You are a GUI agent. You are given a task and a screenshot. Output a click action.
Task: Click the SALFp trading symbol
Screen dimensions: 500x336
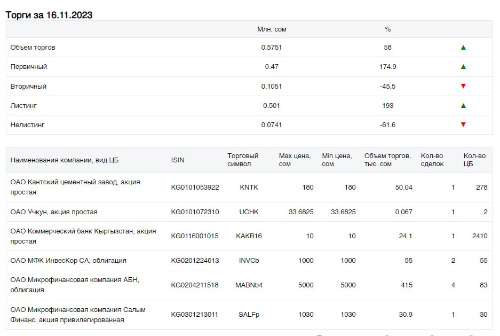(x=249, y=315)
